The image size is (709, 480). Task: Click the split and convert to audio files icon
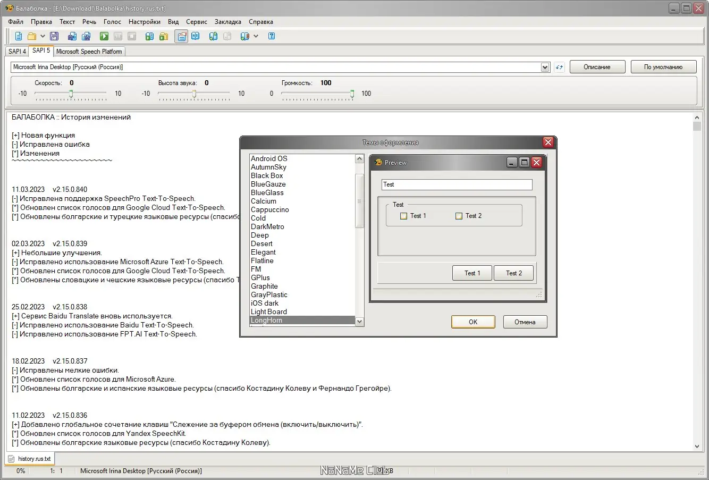click(86, 36)
